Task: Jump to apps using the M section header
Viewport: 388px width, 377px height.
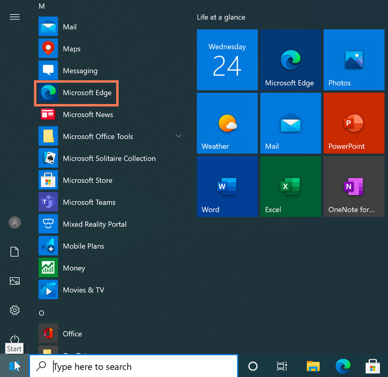Action: click(41, 6)
